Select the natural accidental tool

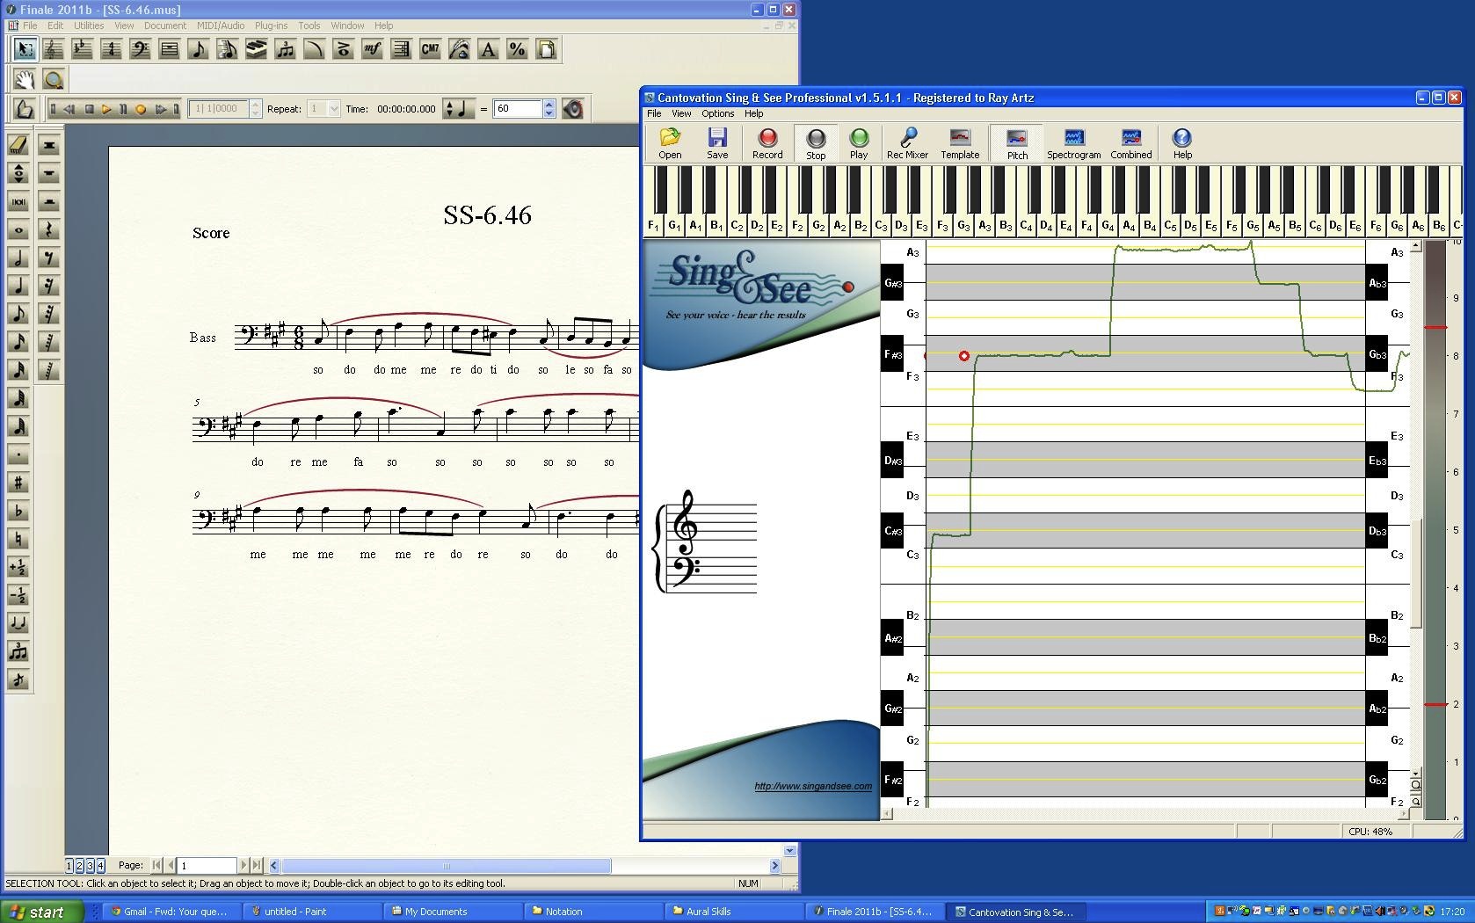[18, 539]
